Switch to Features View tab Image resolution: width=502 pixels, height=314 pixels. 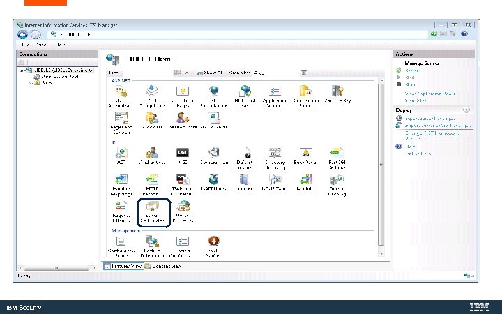click(x=123, y=266)
